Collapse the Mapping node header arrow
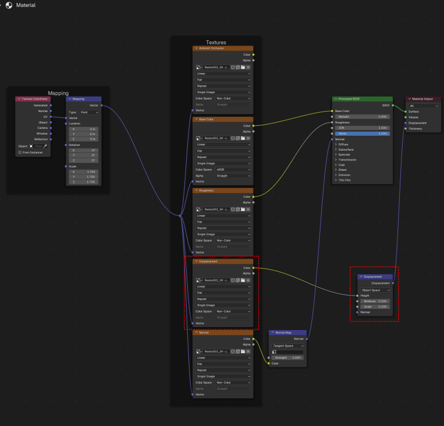Screen dimensions: 444x426 (x=70, y=99)
